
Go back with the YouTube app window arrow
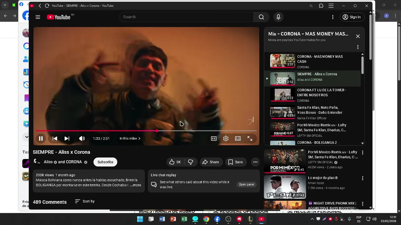40,6
